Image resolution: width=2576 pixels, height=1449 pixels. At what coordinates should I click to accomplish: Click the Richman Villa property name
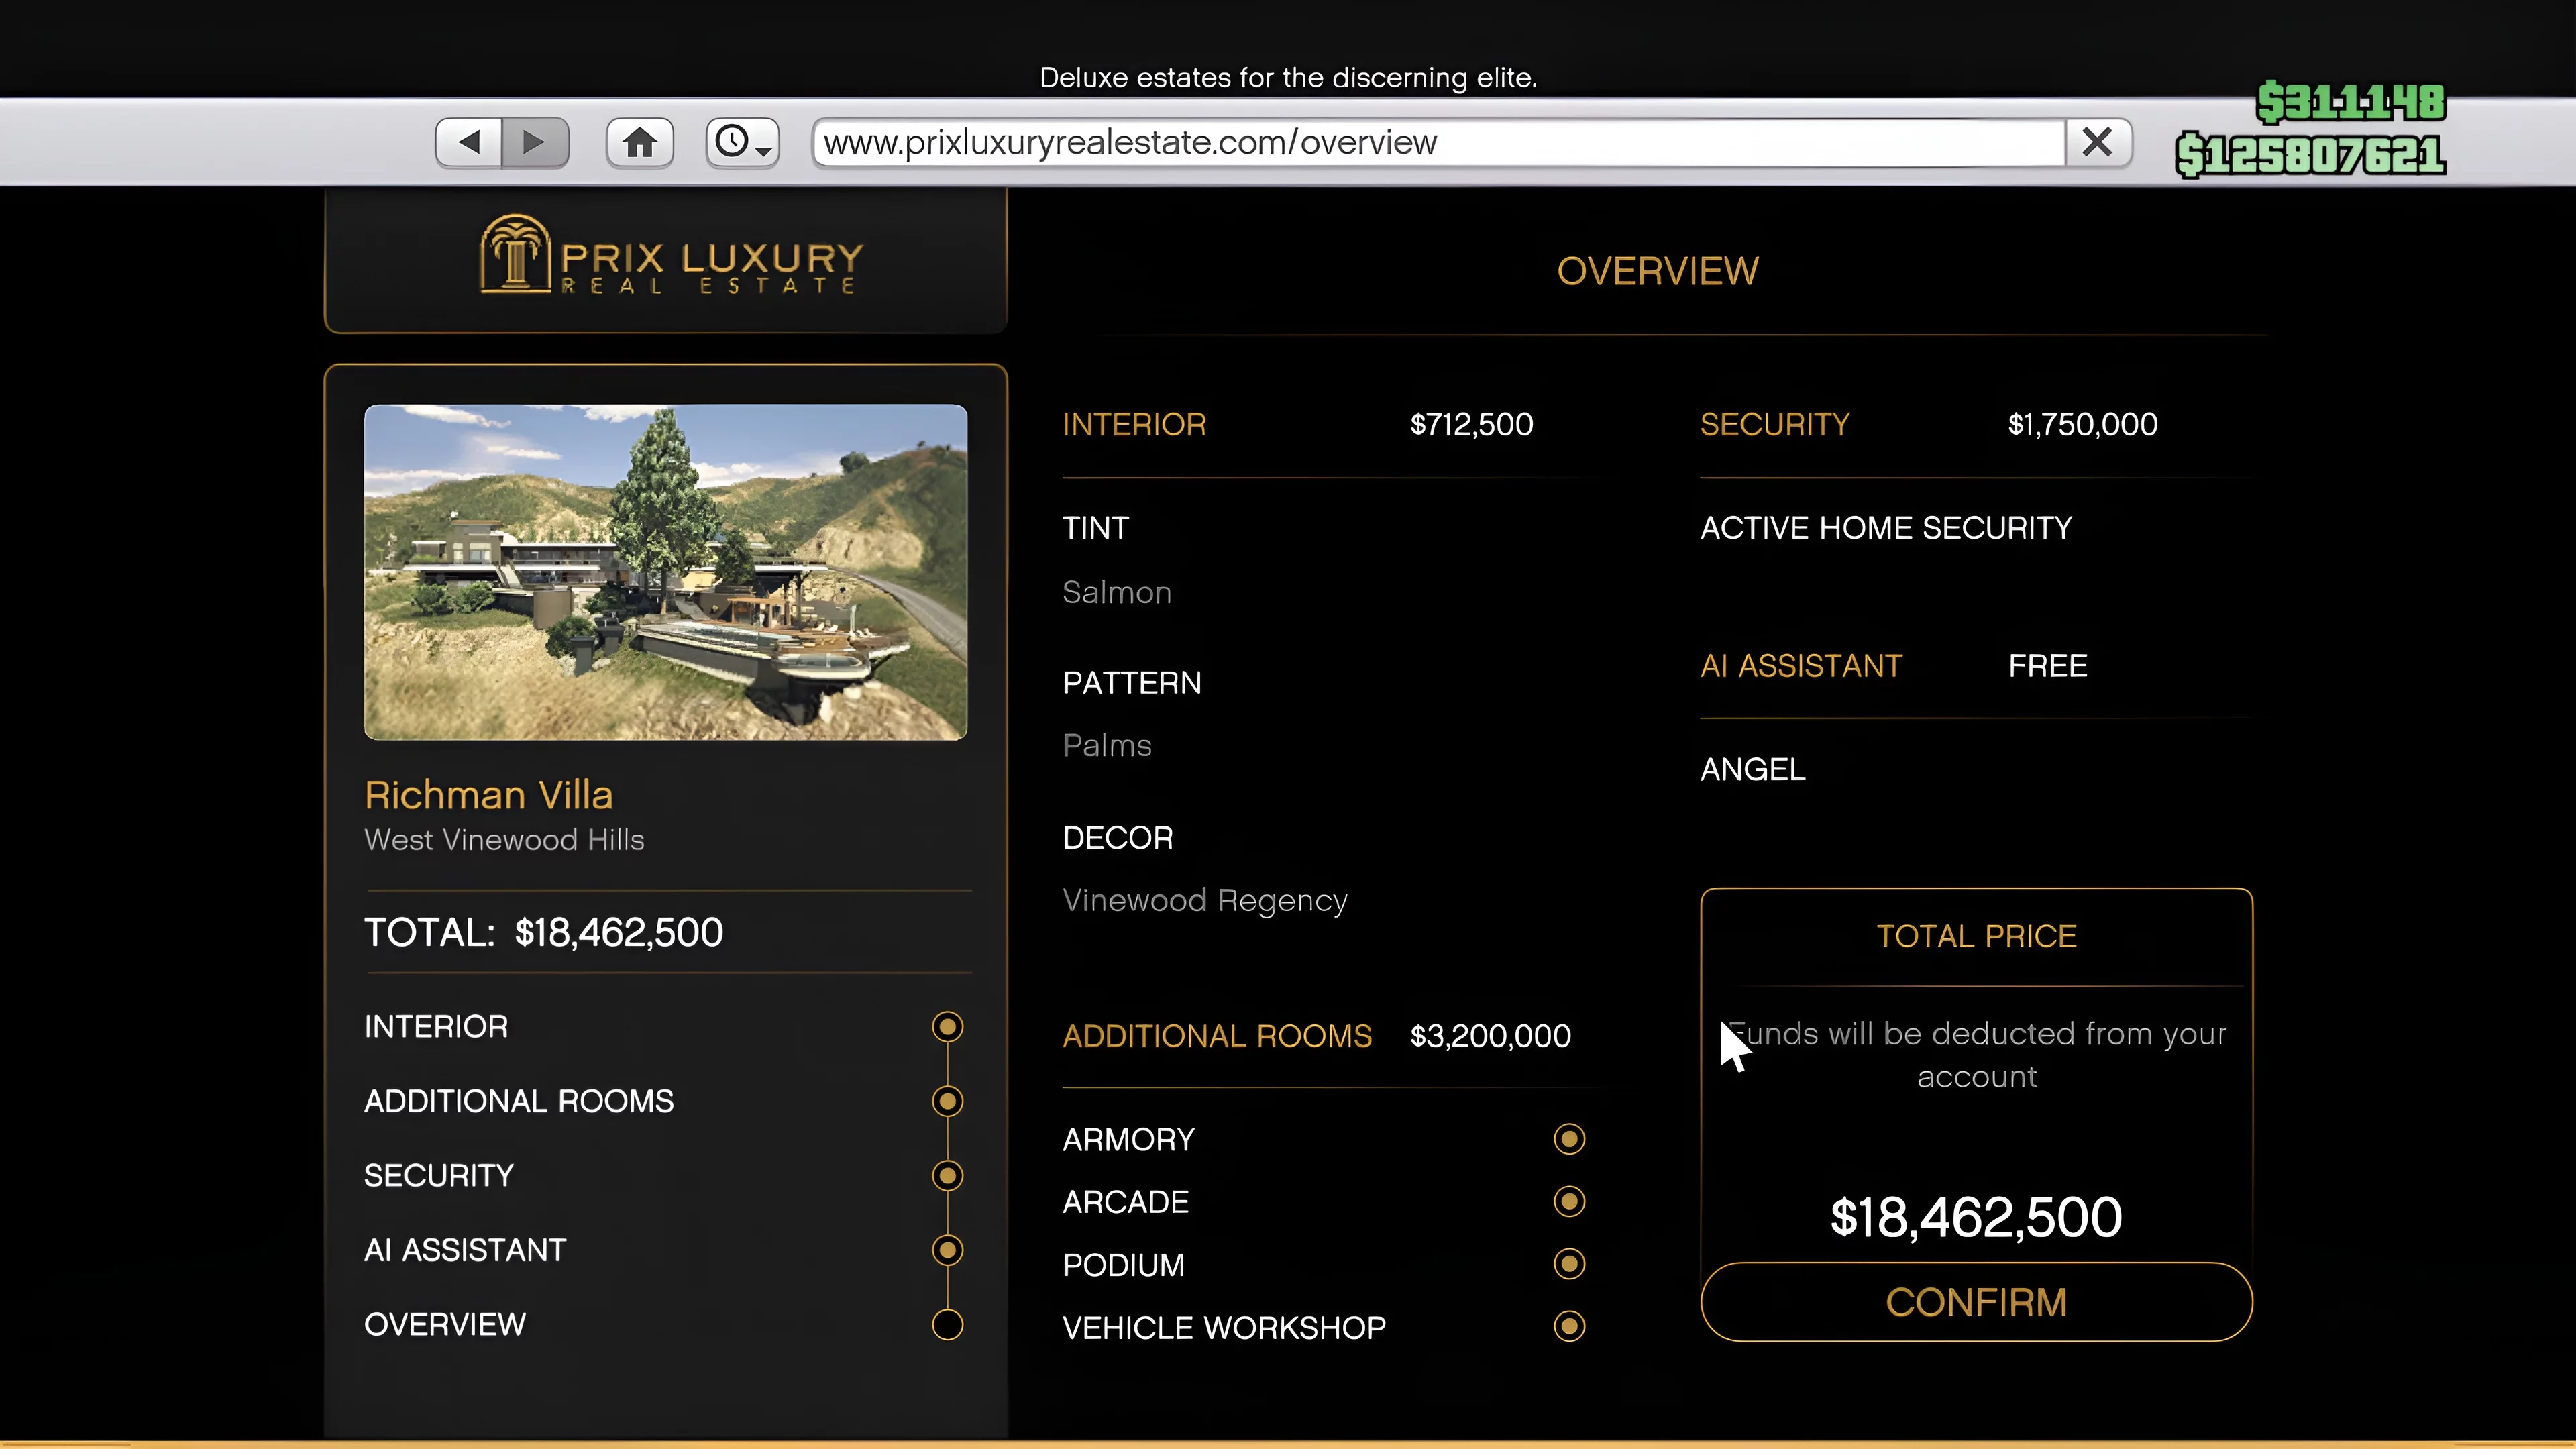488,795
